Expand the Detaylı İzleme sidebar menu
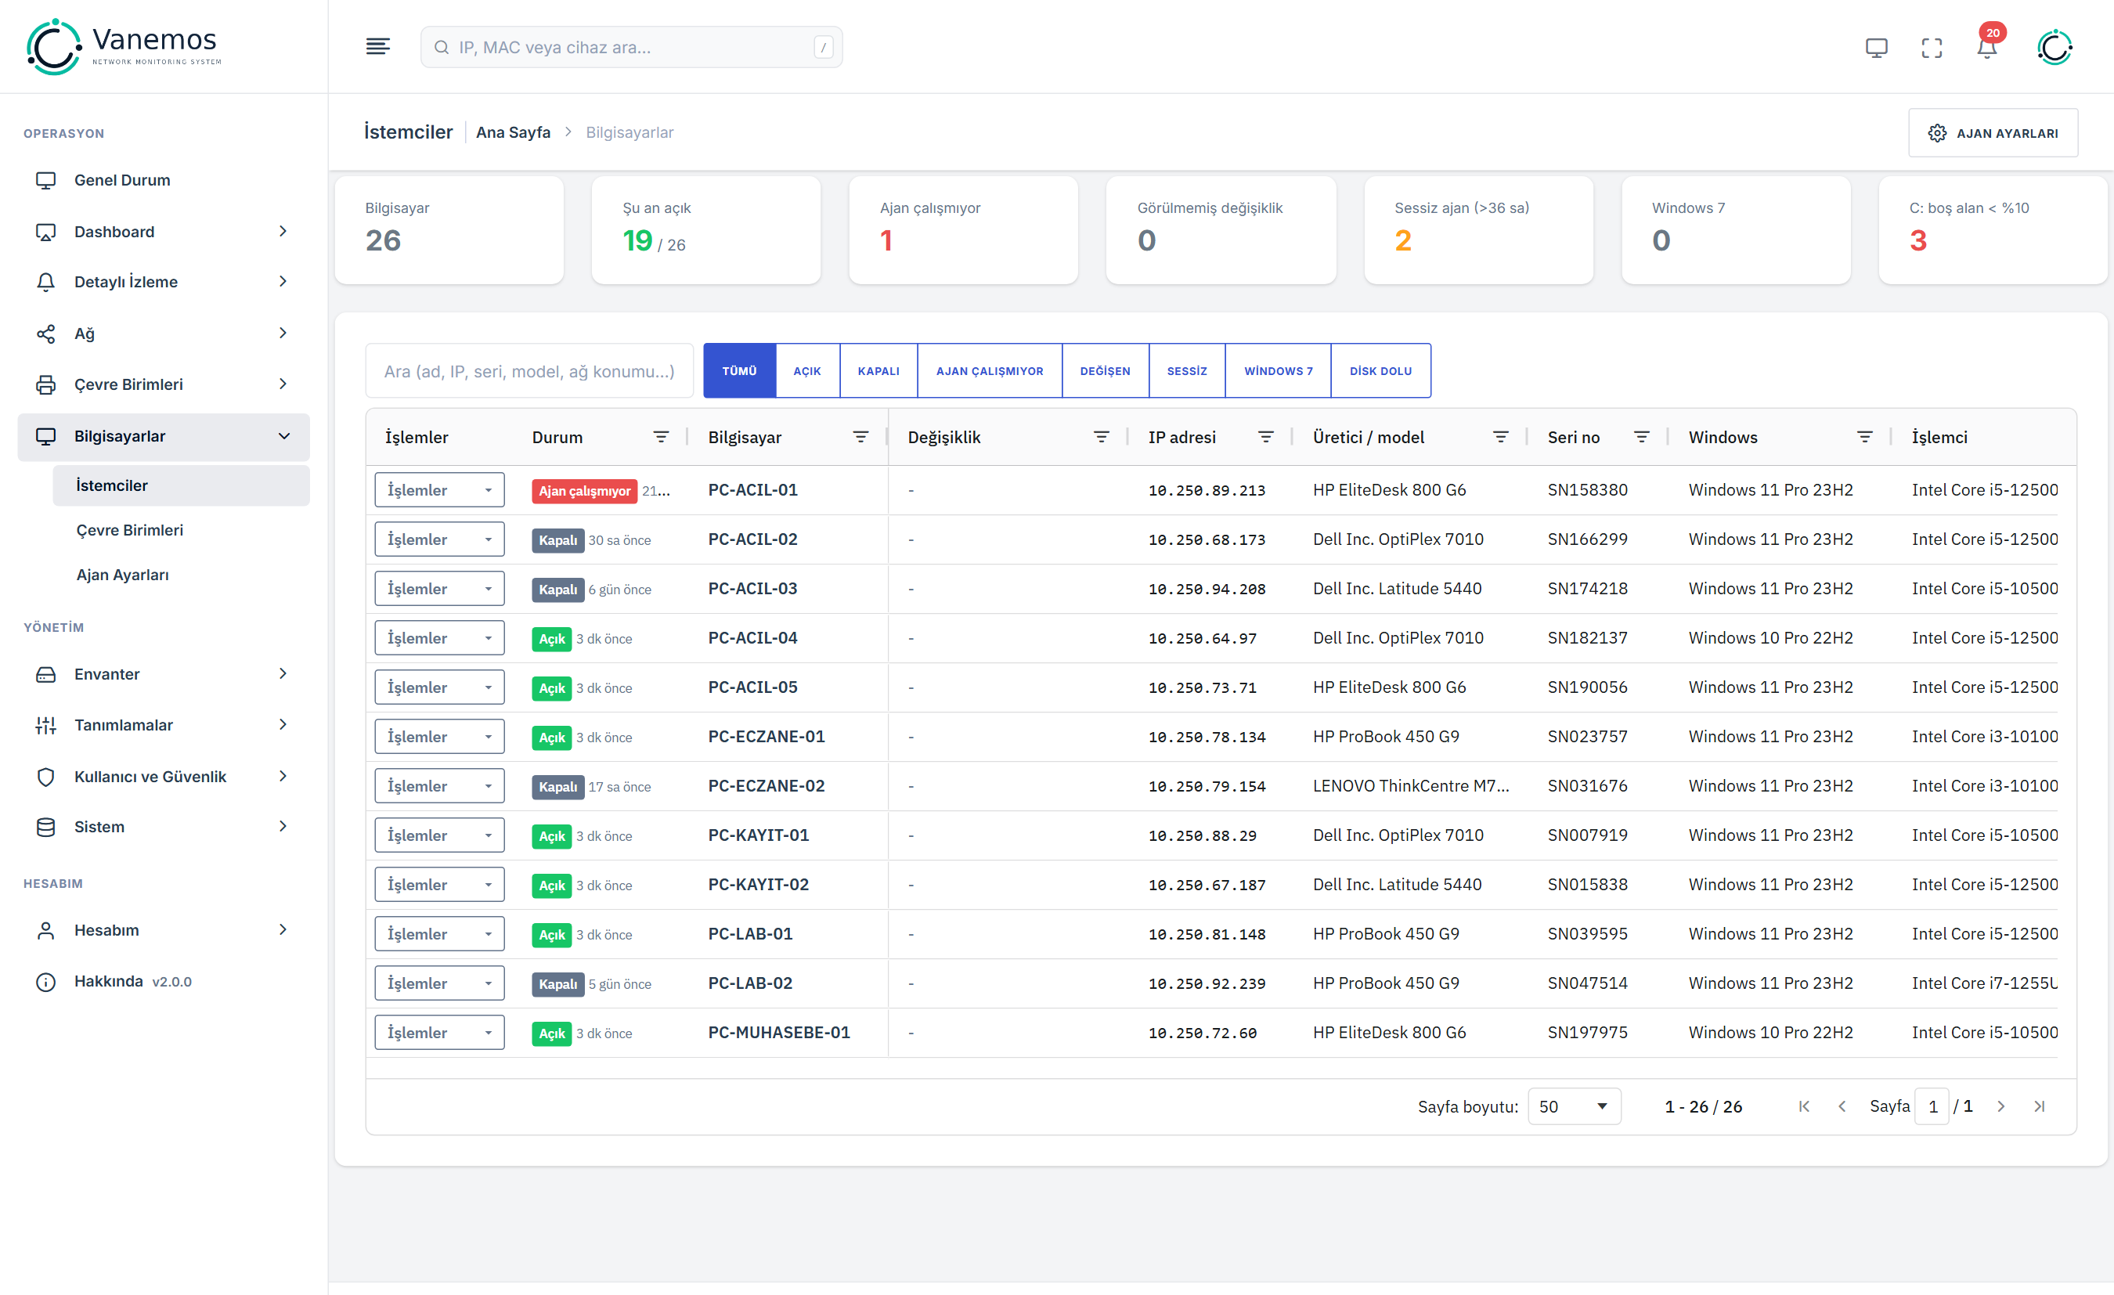This screenshot has height=1295, width=2114. tap(163, 282)
